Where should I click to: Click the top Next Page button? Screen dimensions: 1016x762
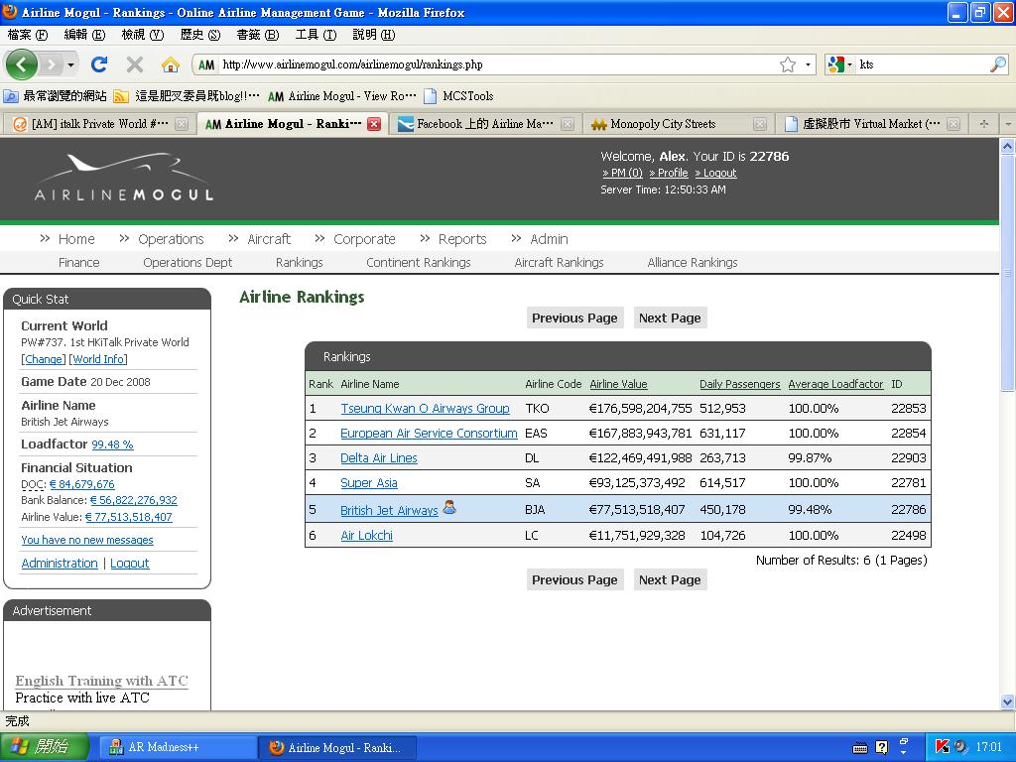(x=670, y=318)
